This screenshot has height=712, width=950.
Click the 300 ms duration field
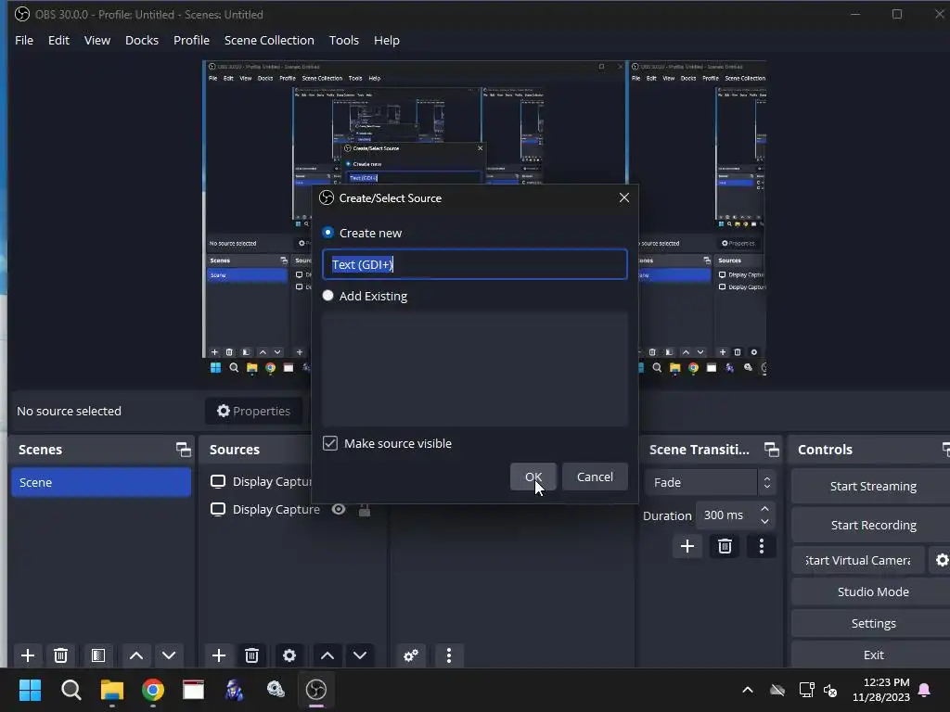coord(726,515)
